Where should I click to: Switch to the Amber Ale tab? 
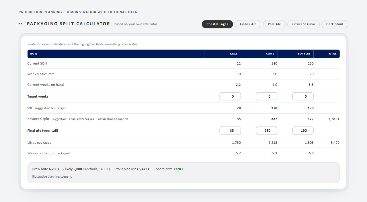pos(248,24)
